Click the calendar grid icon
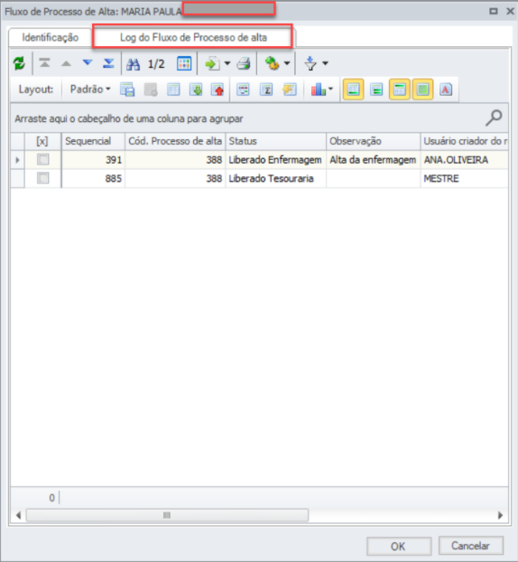This screenshot has width=518, height=562. 184,64
